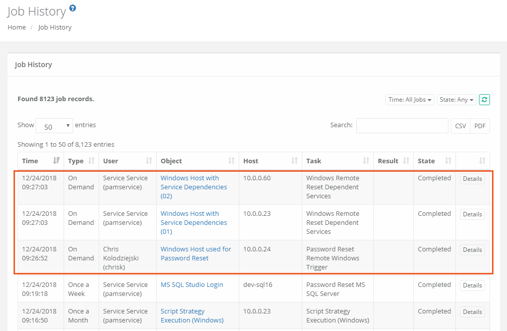Open the Job History help tooltip
Viewport: 507px width, 331px height.
[73, 8]
